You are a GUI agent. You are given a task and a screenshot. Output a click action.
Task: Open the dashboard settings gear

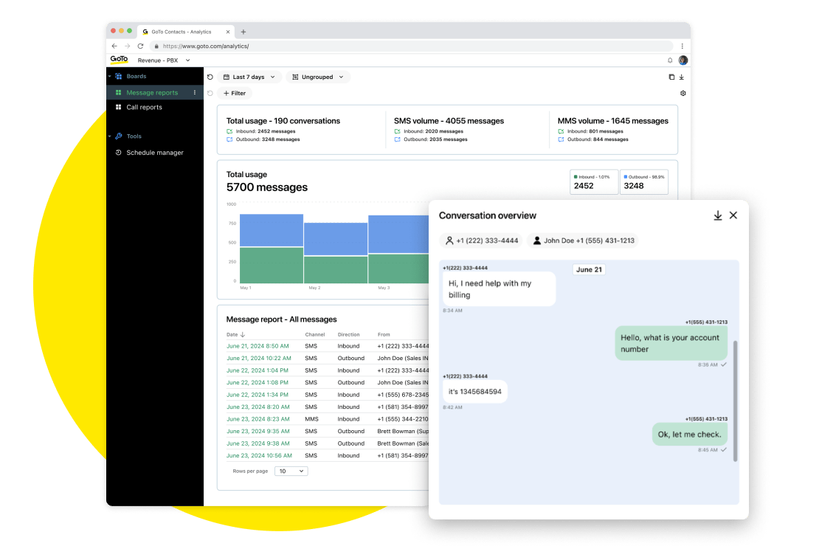pyautogui.click(x=682, y=93)
